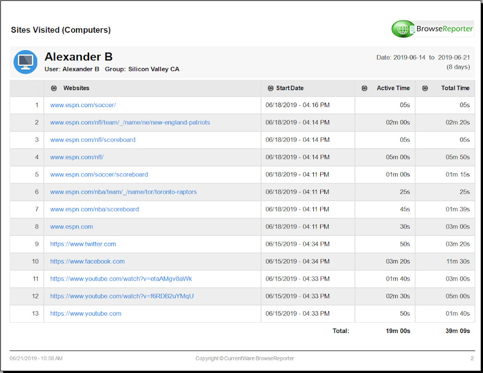Screen dimensions: 483x373
Task: Click the sort icon beside Total Time
Action: tap(425, 88)
